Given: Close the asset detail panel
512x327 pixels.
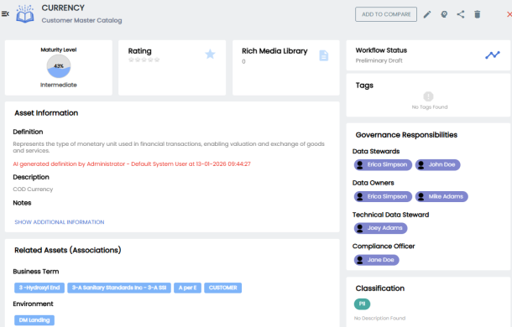Looking at the screenshot, I should 509,14.
